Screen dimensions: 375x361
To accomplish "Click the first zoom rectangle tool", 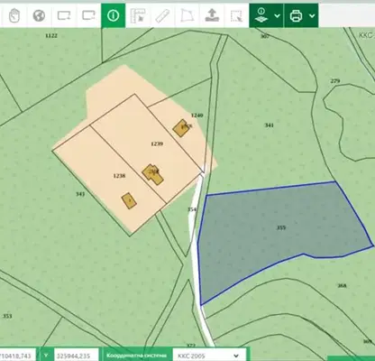I will click(x=64, y=15).
